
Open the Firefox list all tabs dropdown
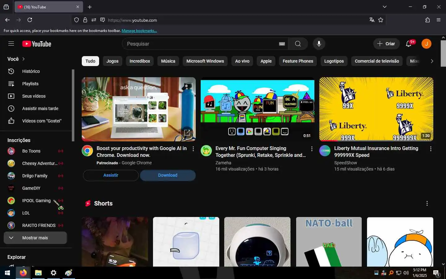coord(384,7)
